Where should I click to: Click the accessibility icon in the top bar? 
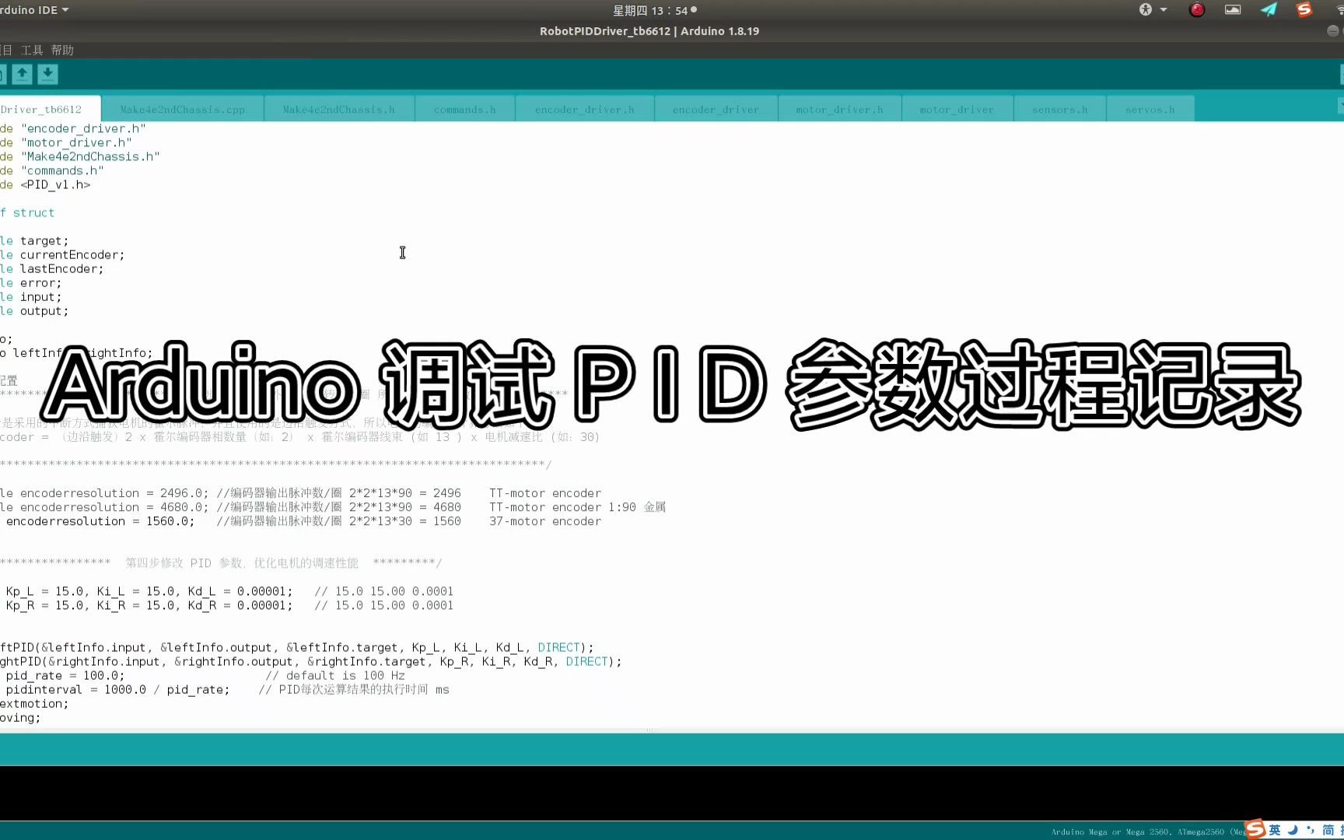(1145, 10)
